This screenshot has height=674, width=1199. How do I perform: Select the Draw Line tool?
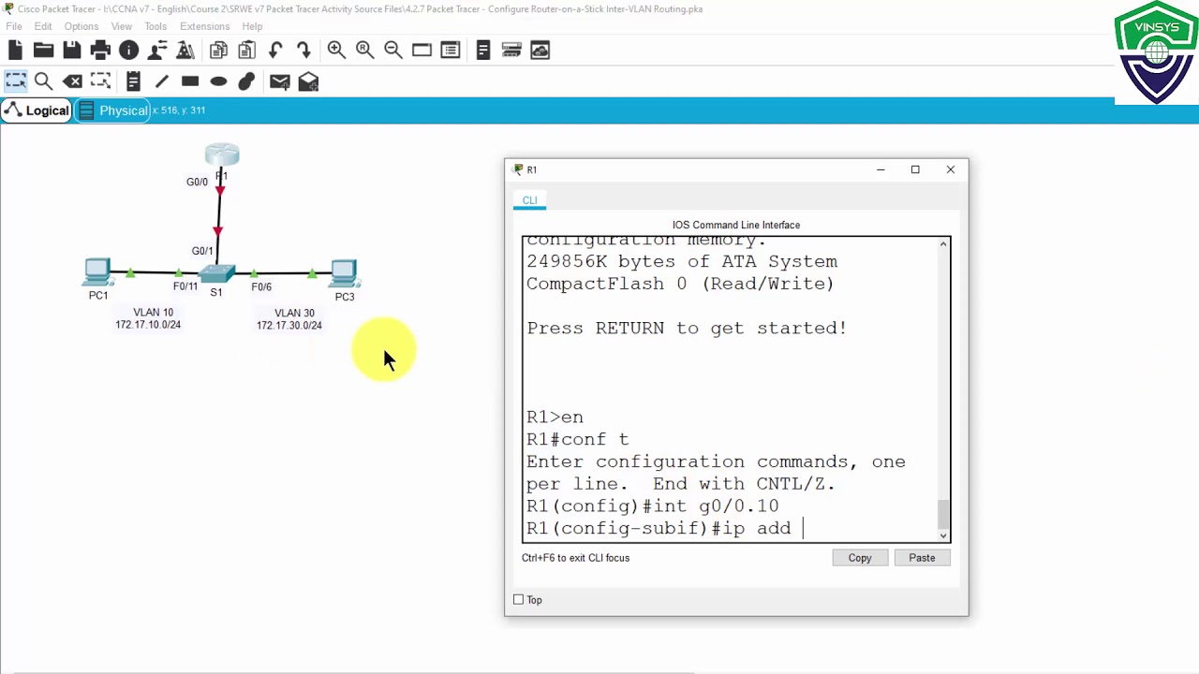tap(161, 81)
